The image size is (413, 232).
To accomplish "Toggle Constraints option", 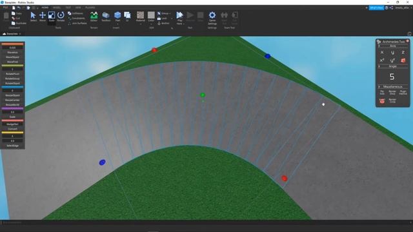I will point(76,18).
